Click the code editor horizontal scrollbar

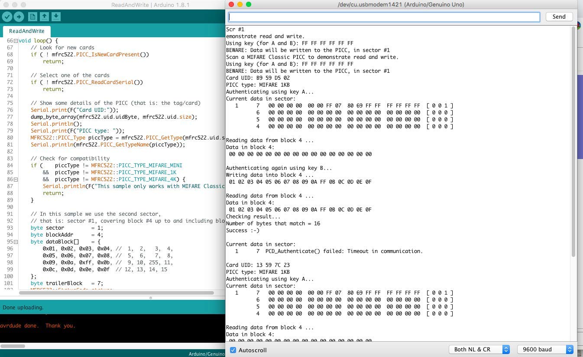pos(116,293)
